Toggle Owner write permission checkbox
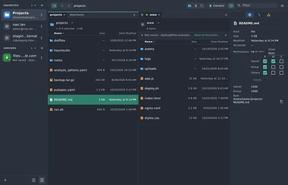The width and height of the screenshot is (288, 185). tap(273, 61)
